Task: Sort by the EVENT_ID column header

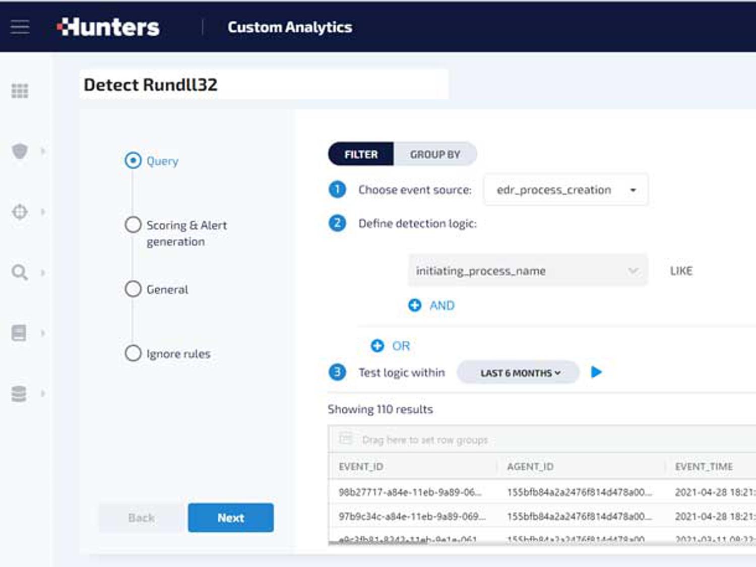Action: coord(361,467)
